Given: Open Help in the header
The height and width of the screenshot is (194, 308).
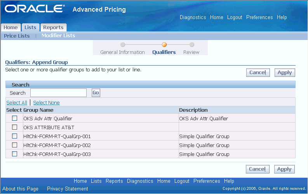Looking at the screenshot, I should 282,17.
